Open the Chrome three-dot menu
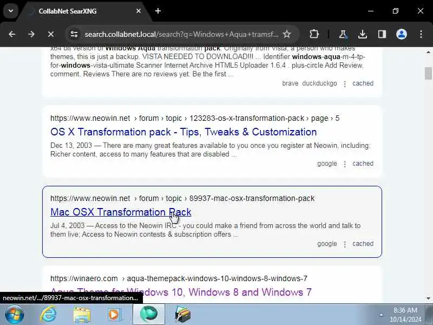The image size is (433, 325). tap(421, 34)
